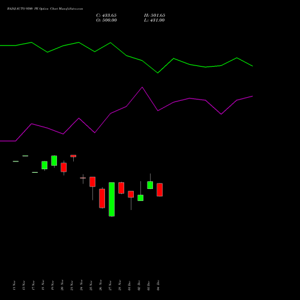Click the green indicator line's lowest trough
This screenshot has height=300, width=300.
point(158,73)
